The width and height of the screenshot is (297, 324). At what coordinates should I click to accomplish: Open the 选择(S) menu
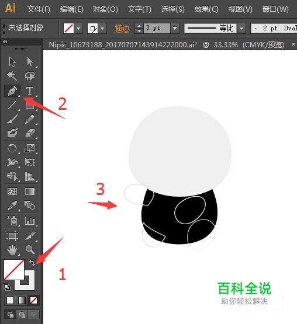pos(173,9)
